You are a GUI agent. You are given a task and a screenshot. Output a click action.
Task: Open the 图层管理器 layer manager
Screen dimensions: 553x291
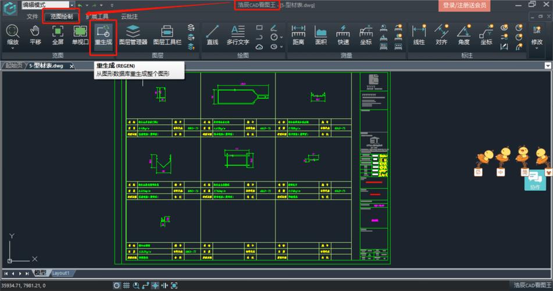click(x=133, y=35)
